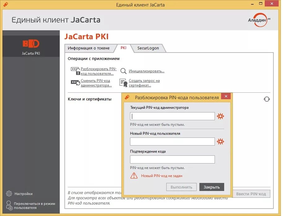
Task: Open the Инициализировать link
Action: tap(146, 71)
